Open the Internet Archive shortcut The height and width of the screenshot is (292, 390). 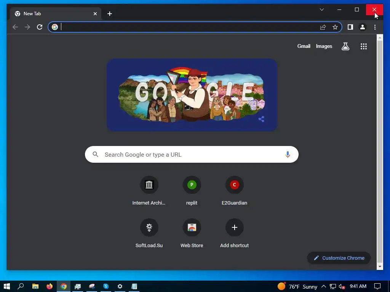[149, 191]
